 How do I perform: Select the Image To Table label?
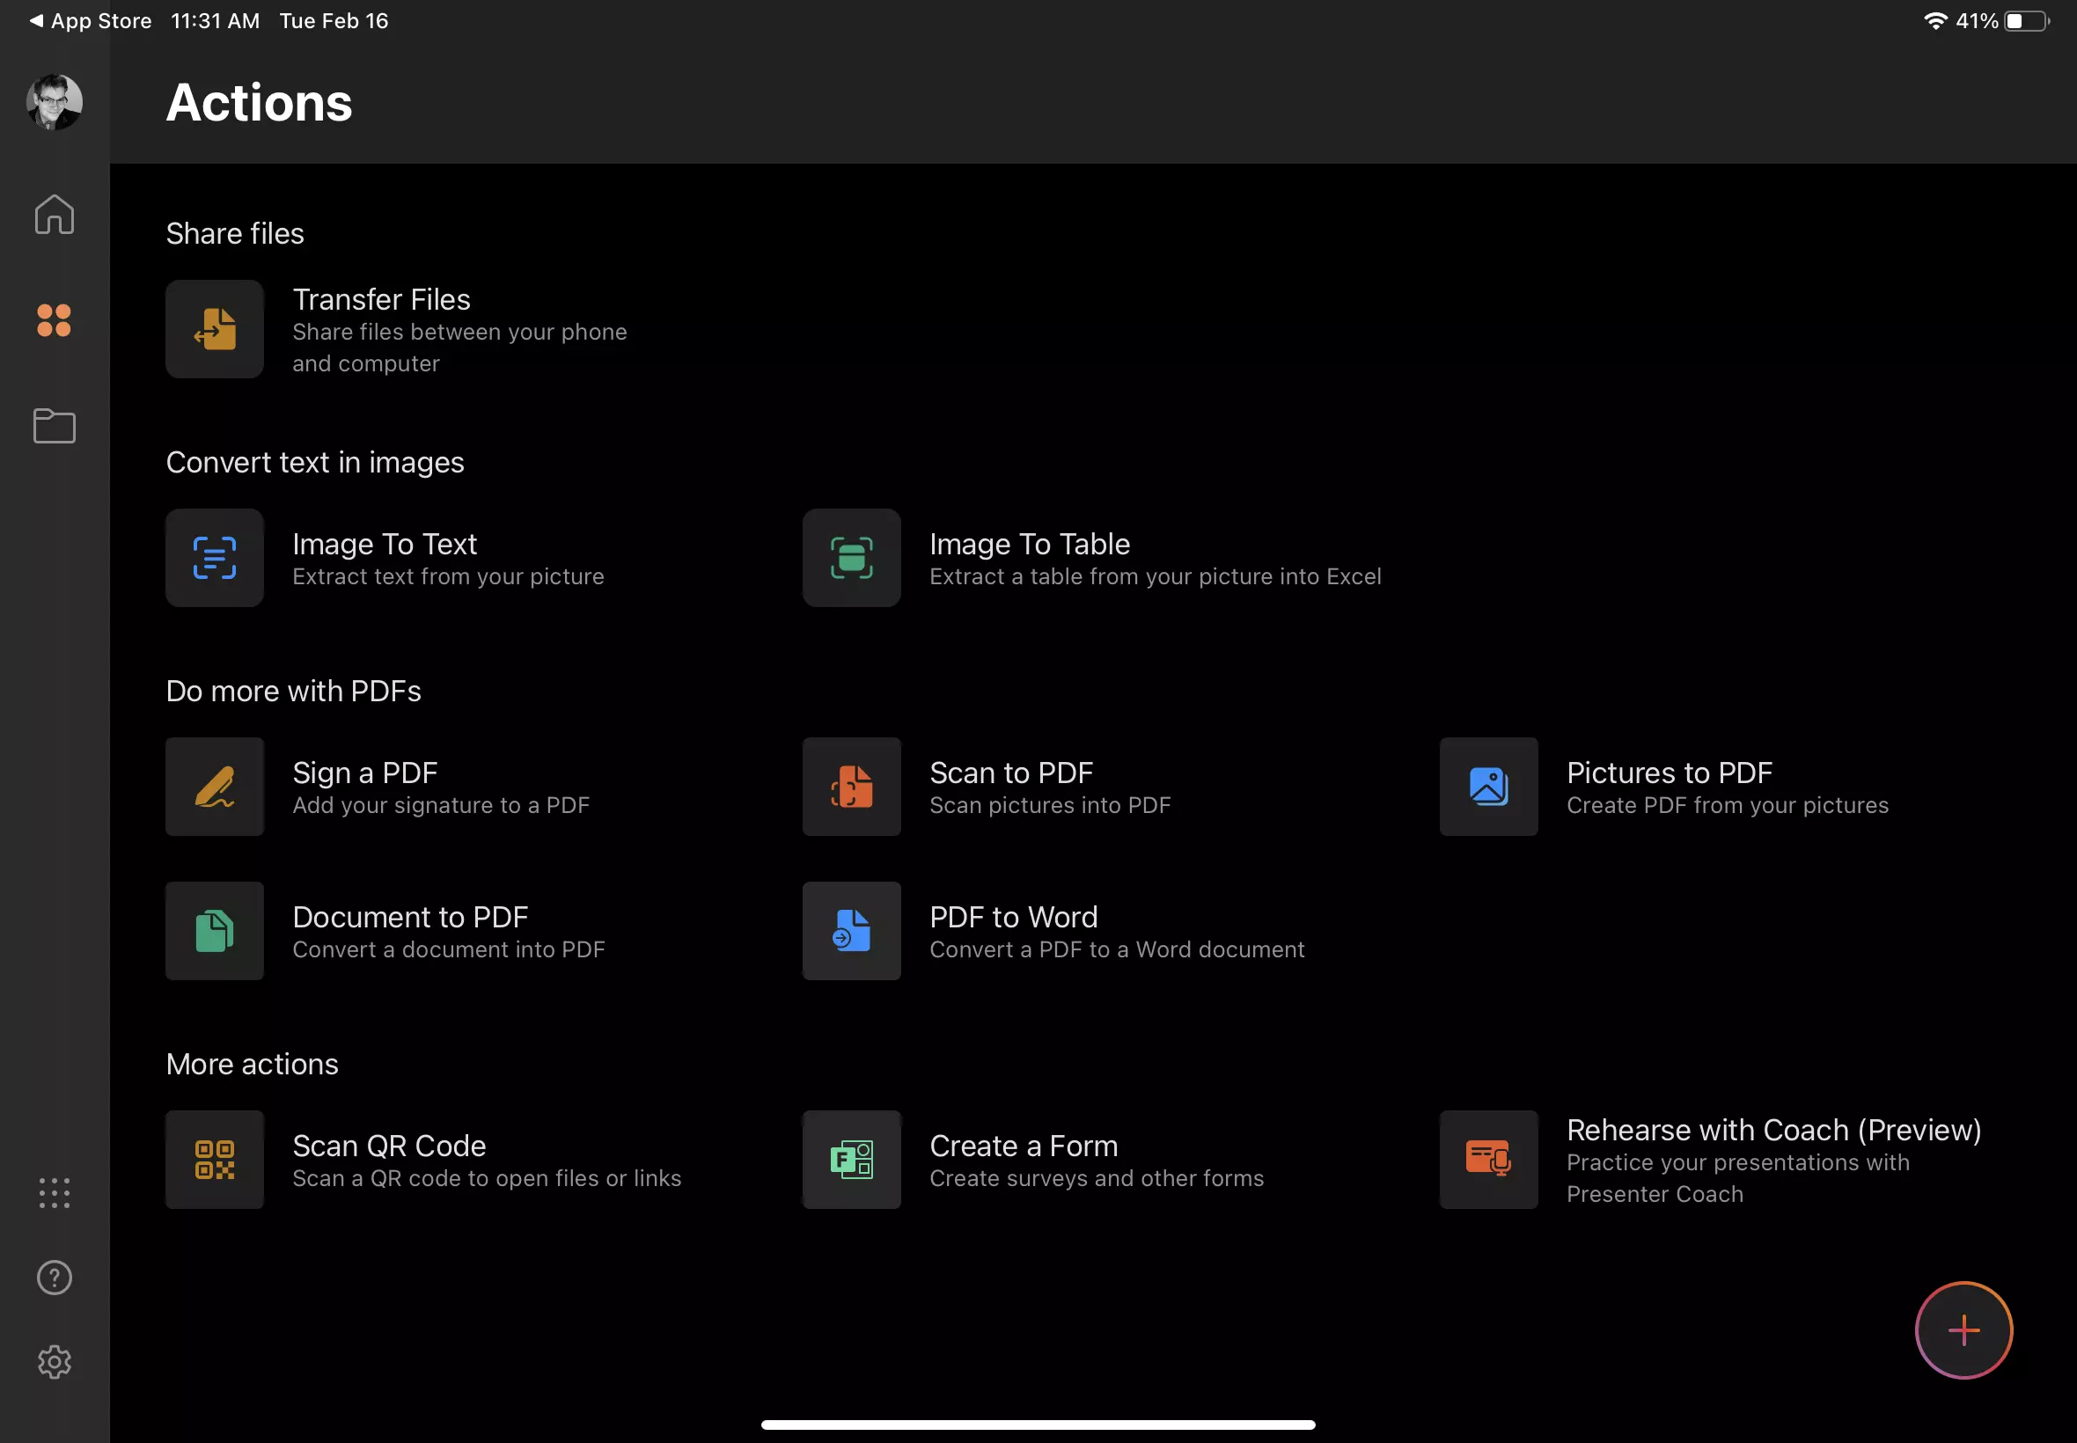[x=1030, y=545]
